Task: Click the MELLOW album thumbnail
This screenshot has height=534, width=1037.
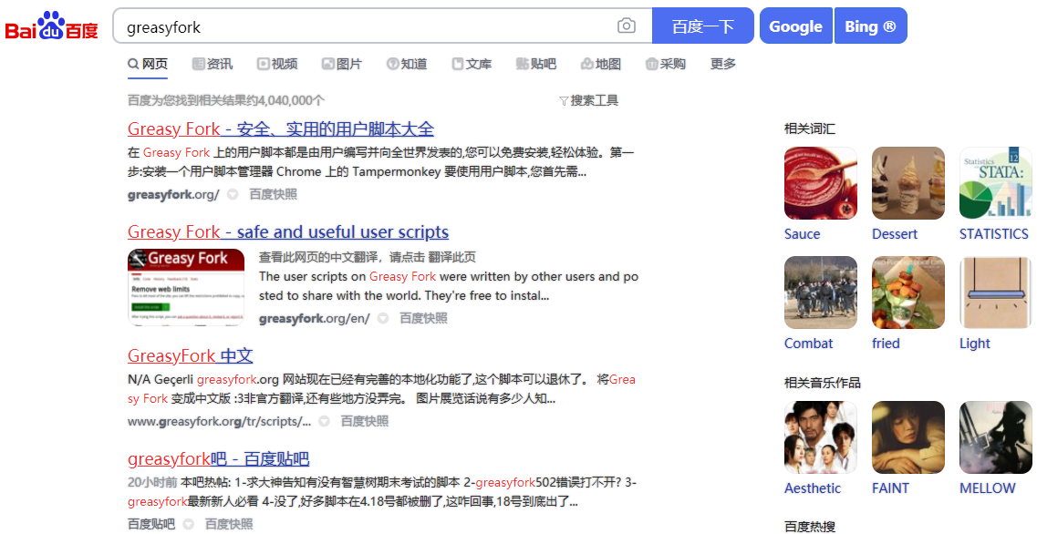Action: click(996, 437)
